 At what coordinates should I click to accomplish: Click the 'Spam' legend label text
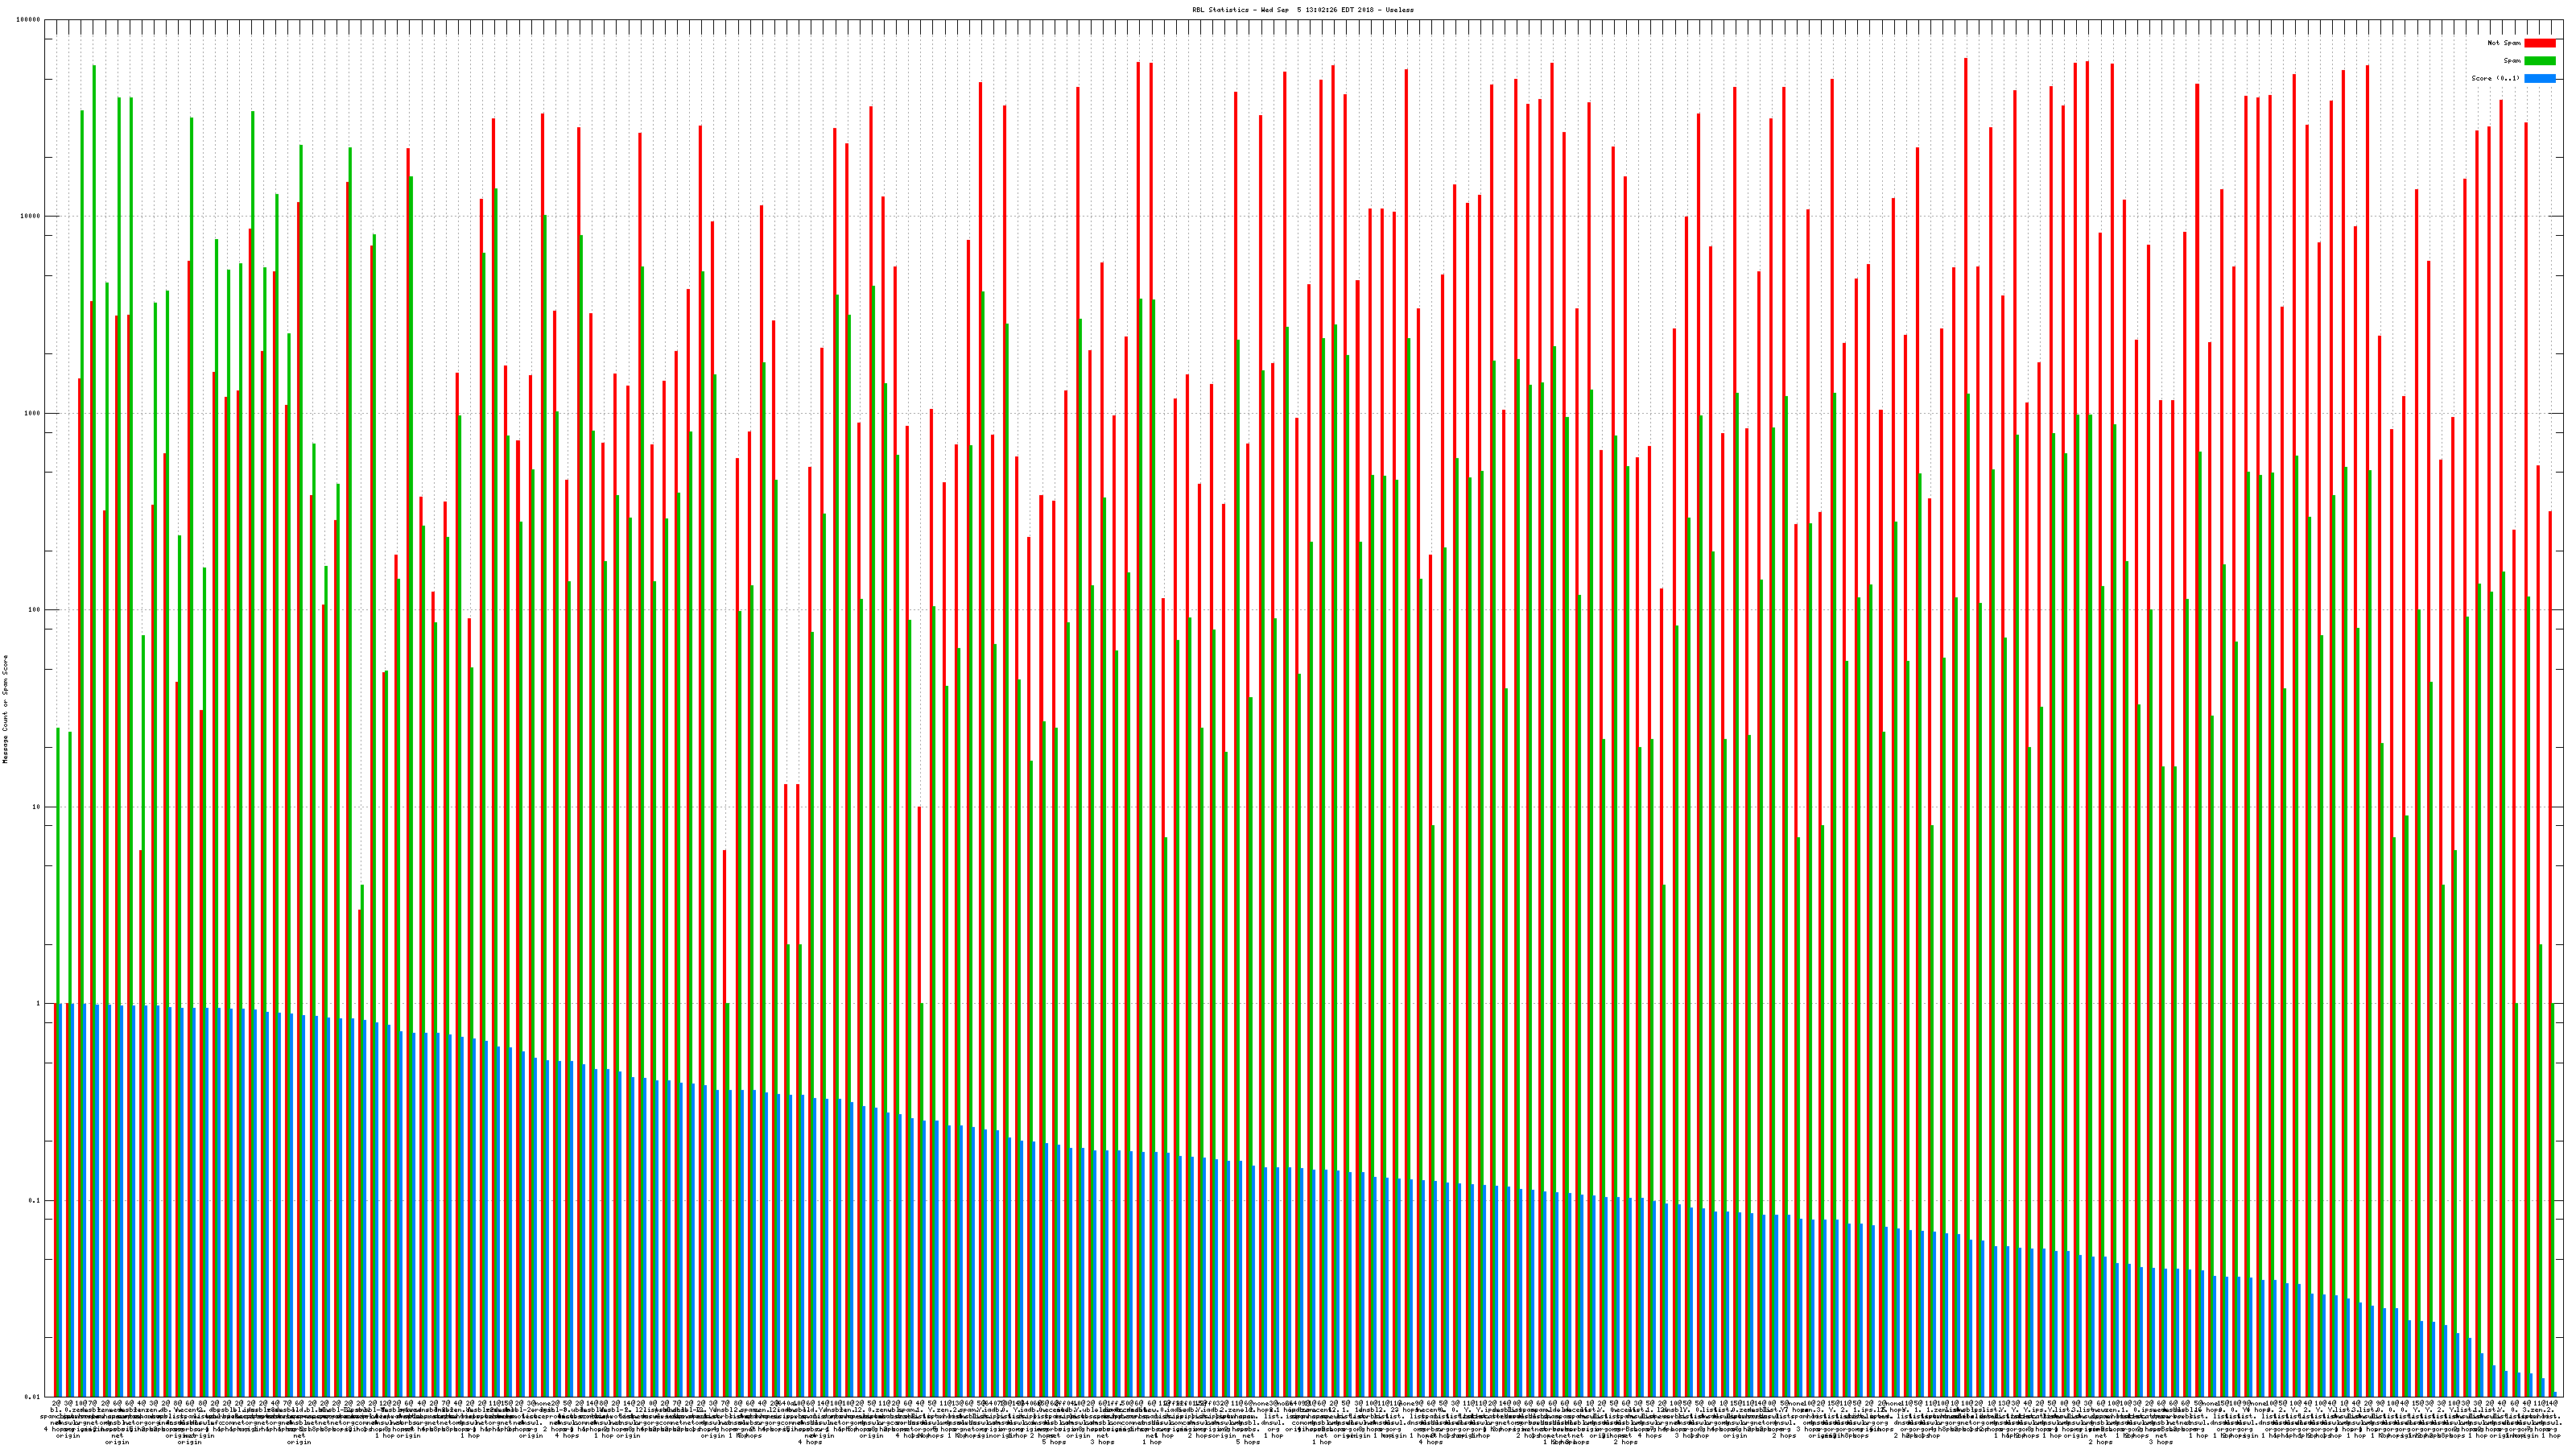click(x=2512, y=61)
